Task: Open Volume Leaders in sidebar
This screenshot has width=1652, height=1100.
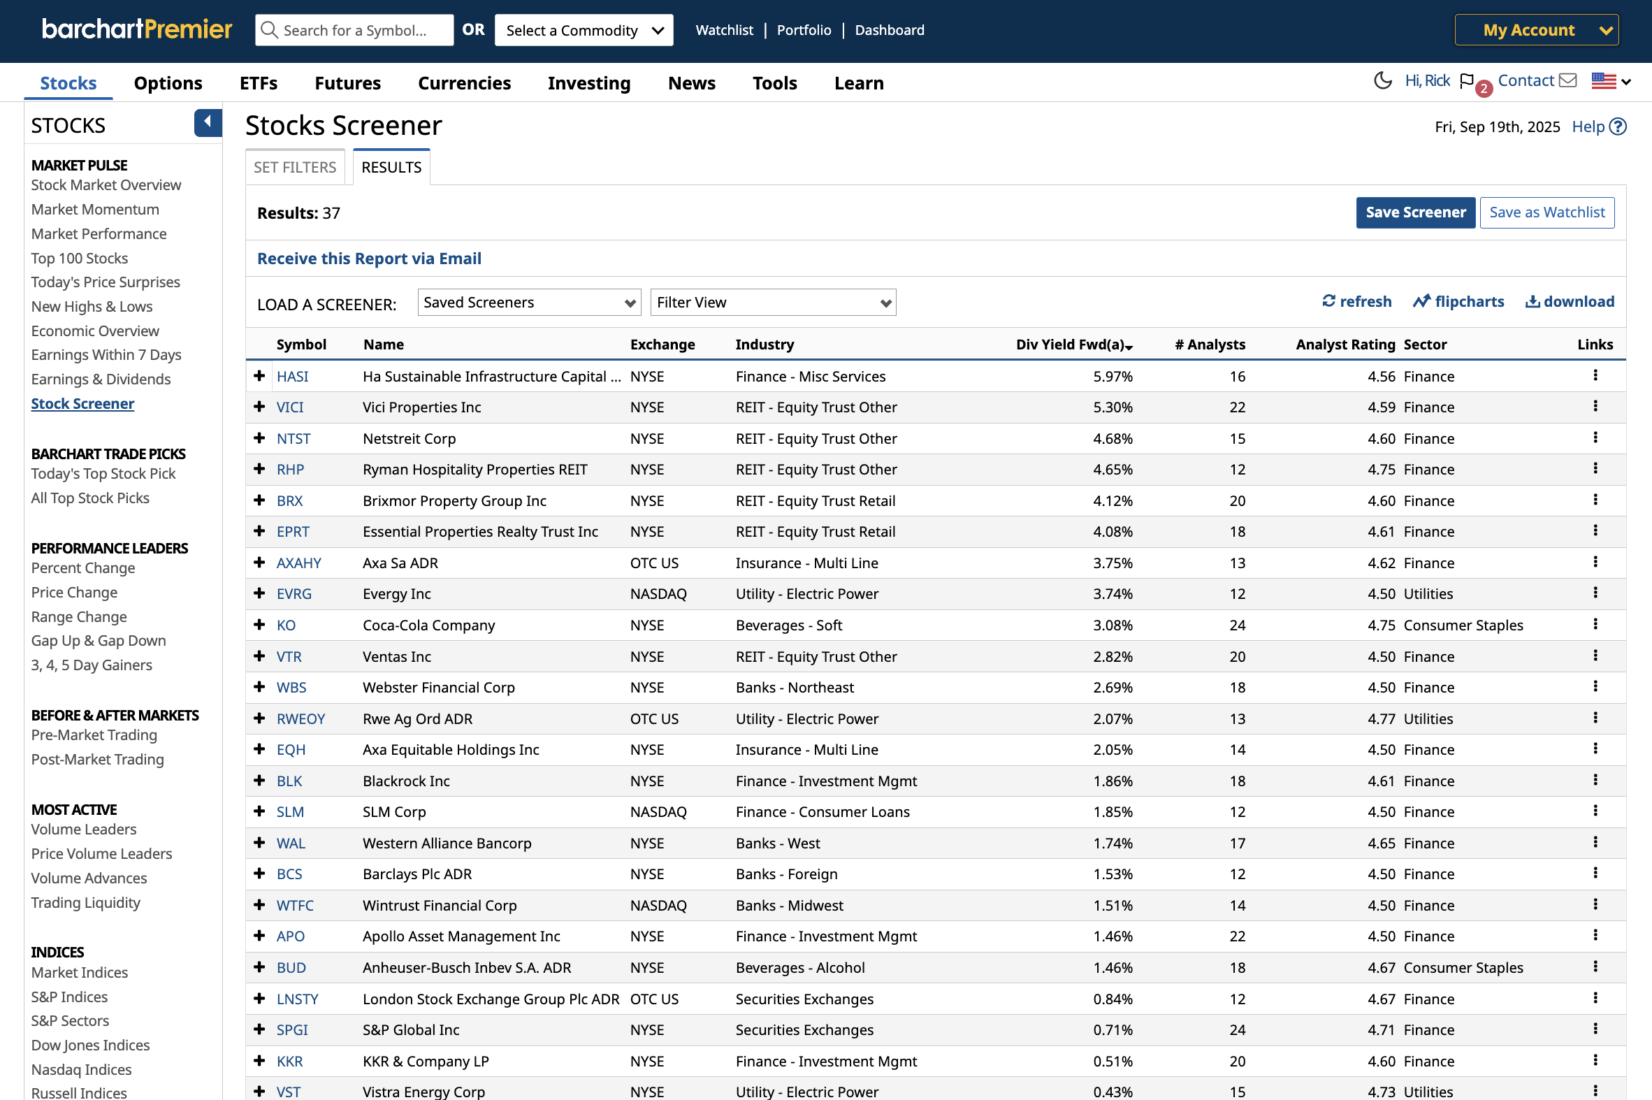Action: point(83,830)
